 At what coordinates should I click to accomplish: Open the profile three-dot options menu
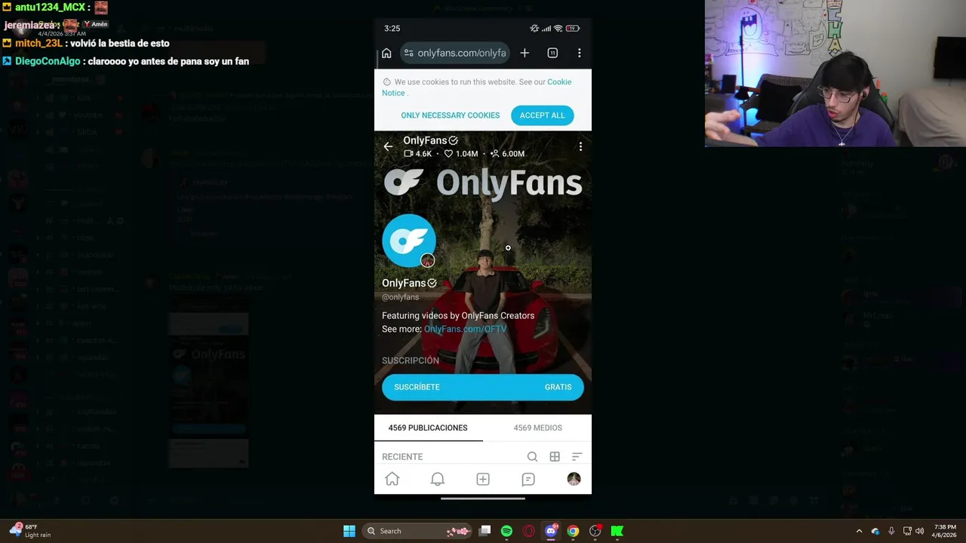pos(580,146)
